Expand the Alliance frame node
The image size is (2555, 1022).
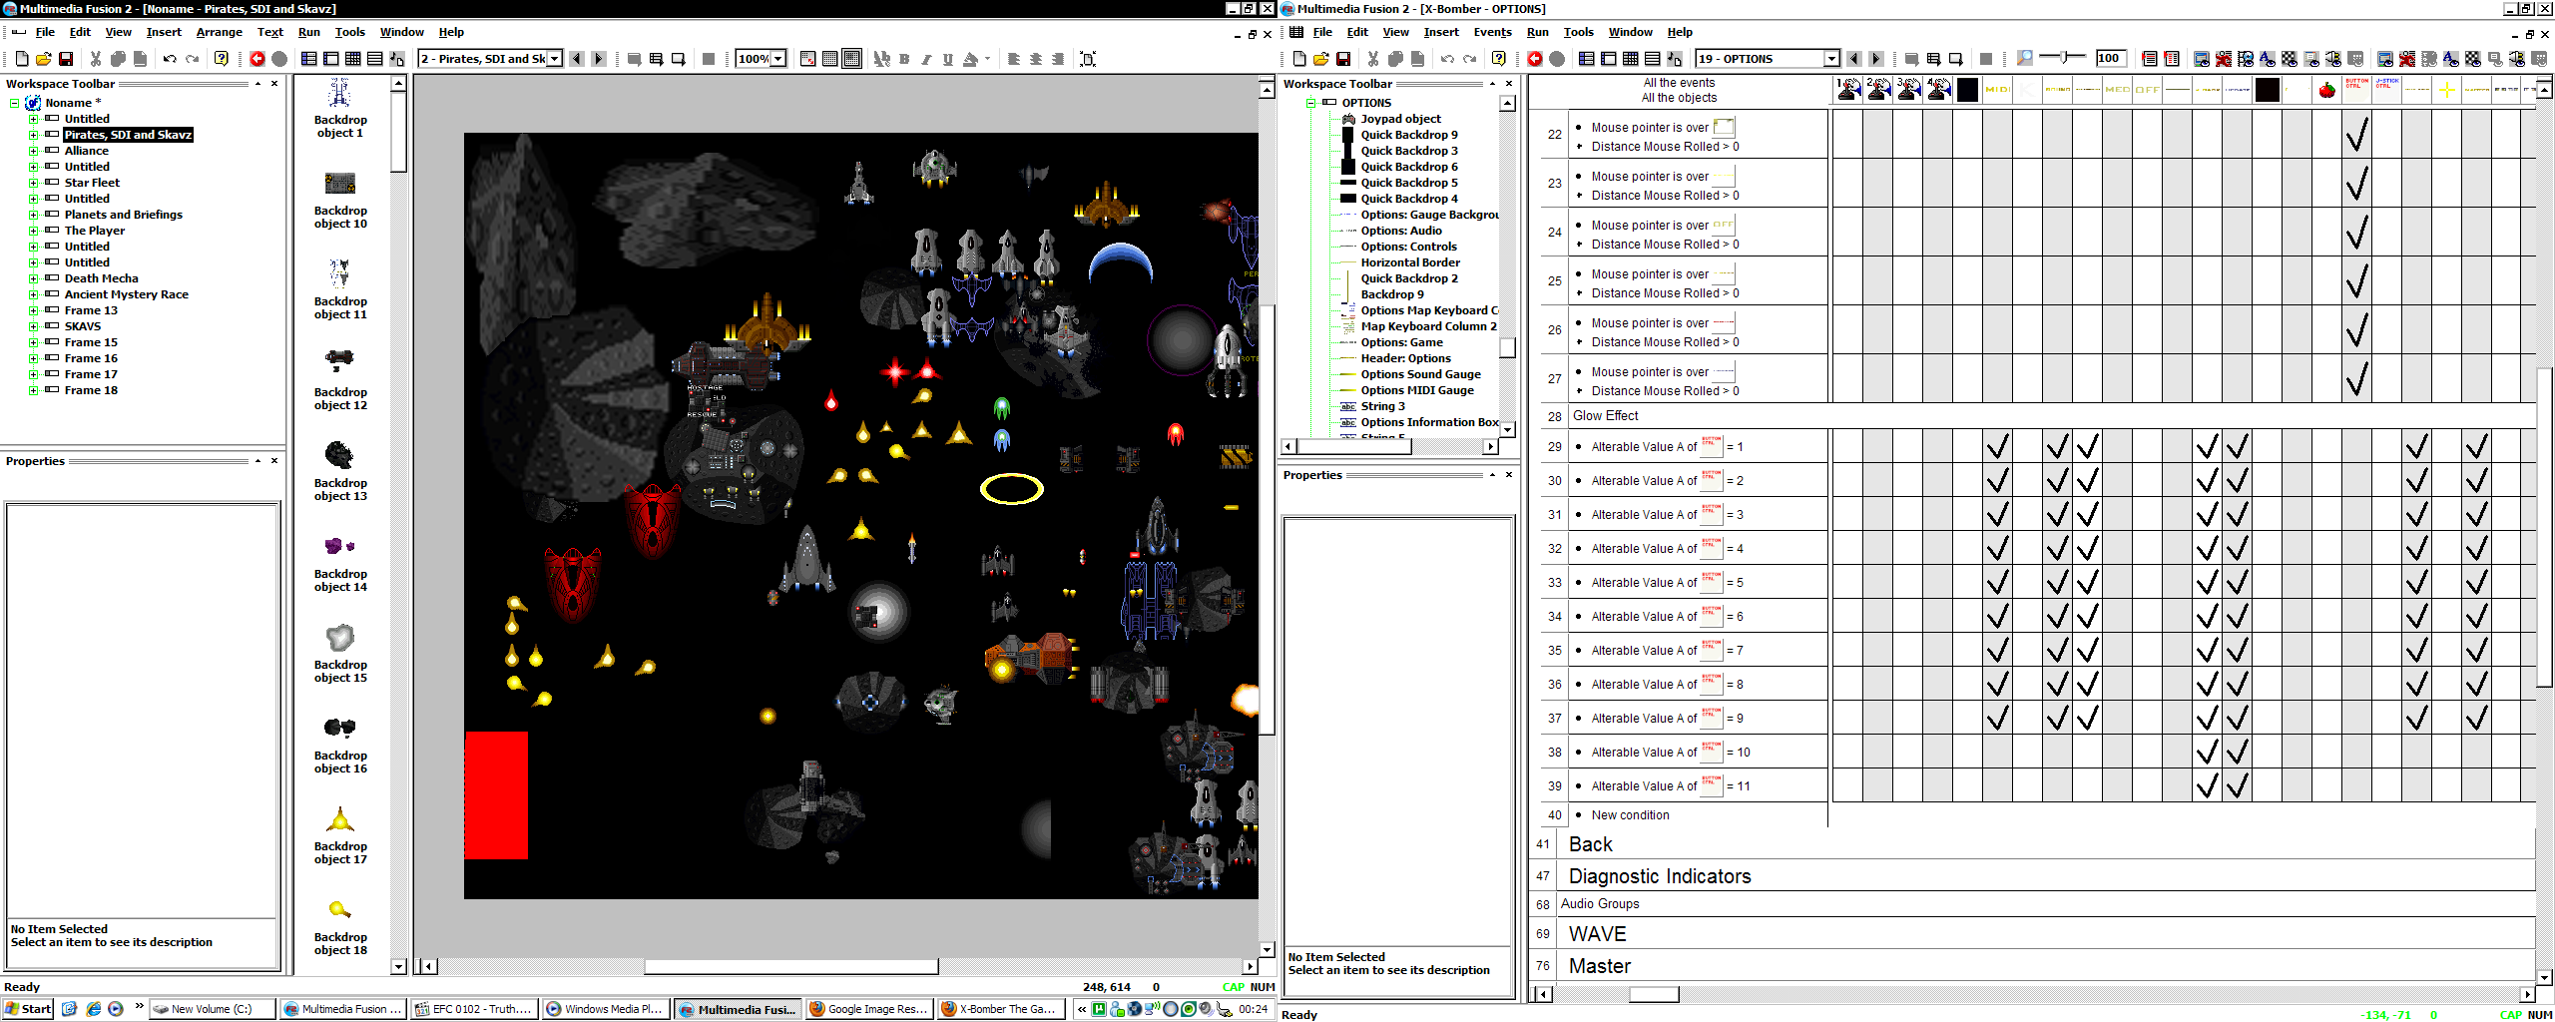(33, 151)
